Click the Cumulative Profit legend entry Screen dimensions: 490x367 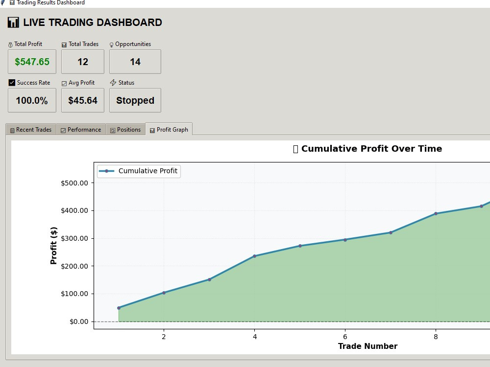click(139, 171)
